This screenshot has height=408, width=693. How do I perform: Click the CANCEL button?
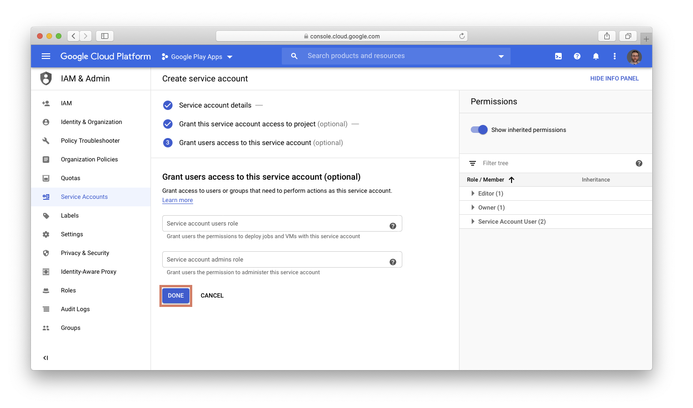point(212,296)
